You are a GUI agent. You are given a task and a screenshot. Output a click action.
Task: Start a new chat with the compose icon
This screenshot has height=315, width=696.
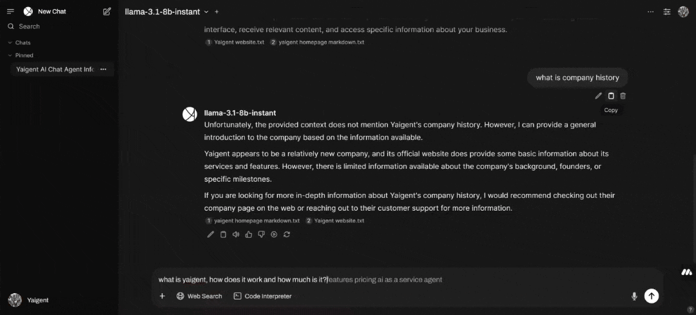(107, 12)
